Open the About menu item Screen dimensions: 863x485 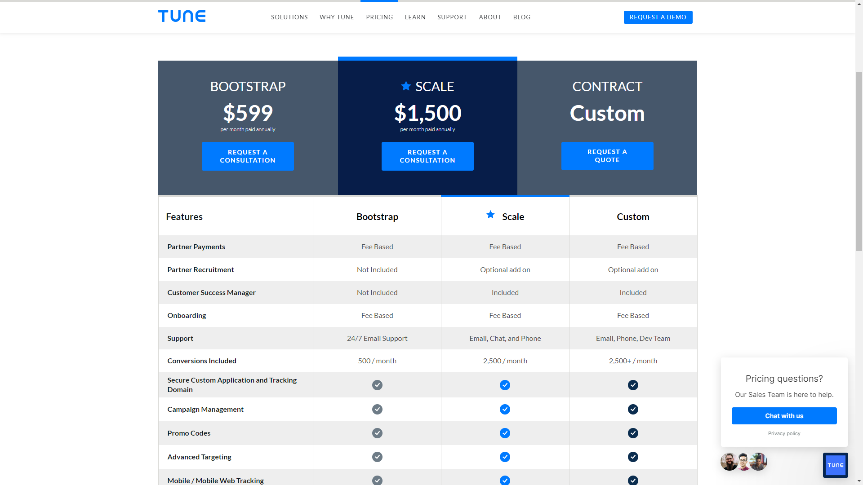(x=490, y=17)
